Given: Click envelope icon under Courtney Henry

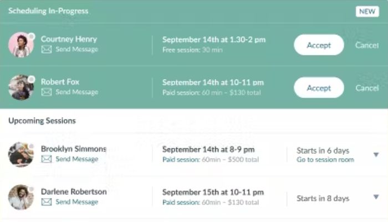Looking at the screenshot, I should [x=47, y=49].
